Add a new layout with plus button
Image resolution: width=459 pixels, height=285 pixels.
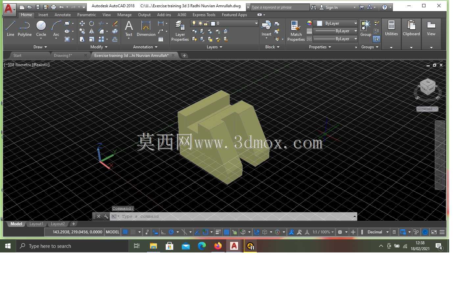pos(74,224)
